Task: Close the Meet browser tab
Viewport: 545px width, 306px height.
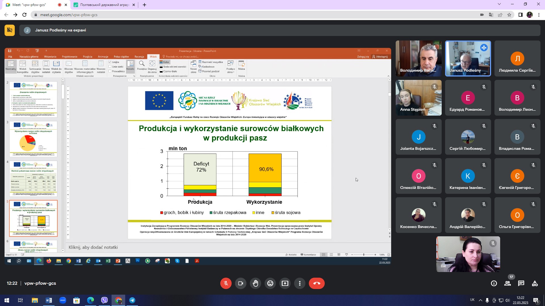Action: [x=66, y=5]
